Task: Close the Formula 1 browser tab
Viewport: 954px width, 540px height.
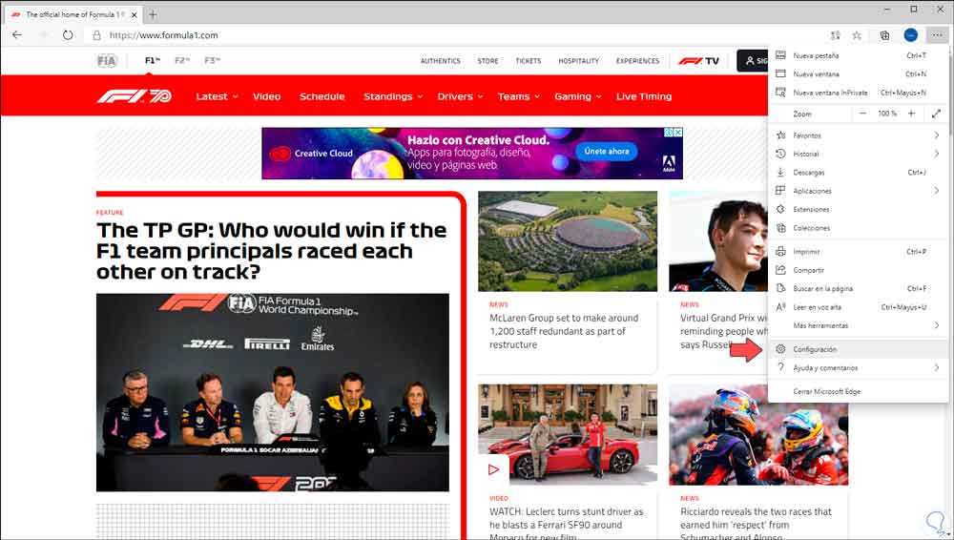Action: [135, 14]
